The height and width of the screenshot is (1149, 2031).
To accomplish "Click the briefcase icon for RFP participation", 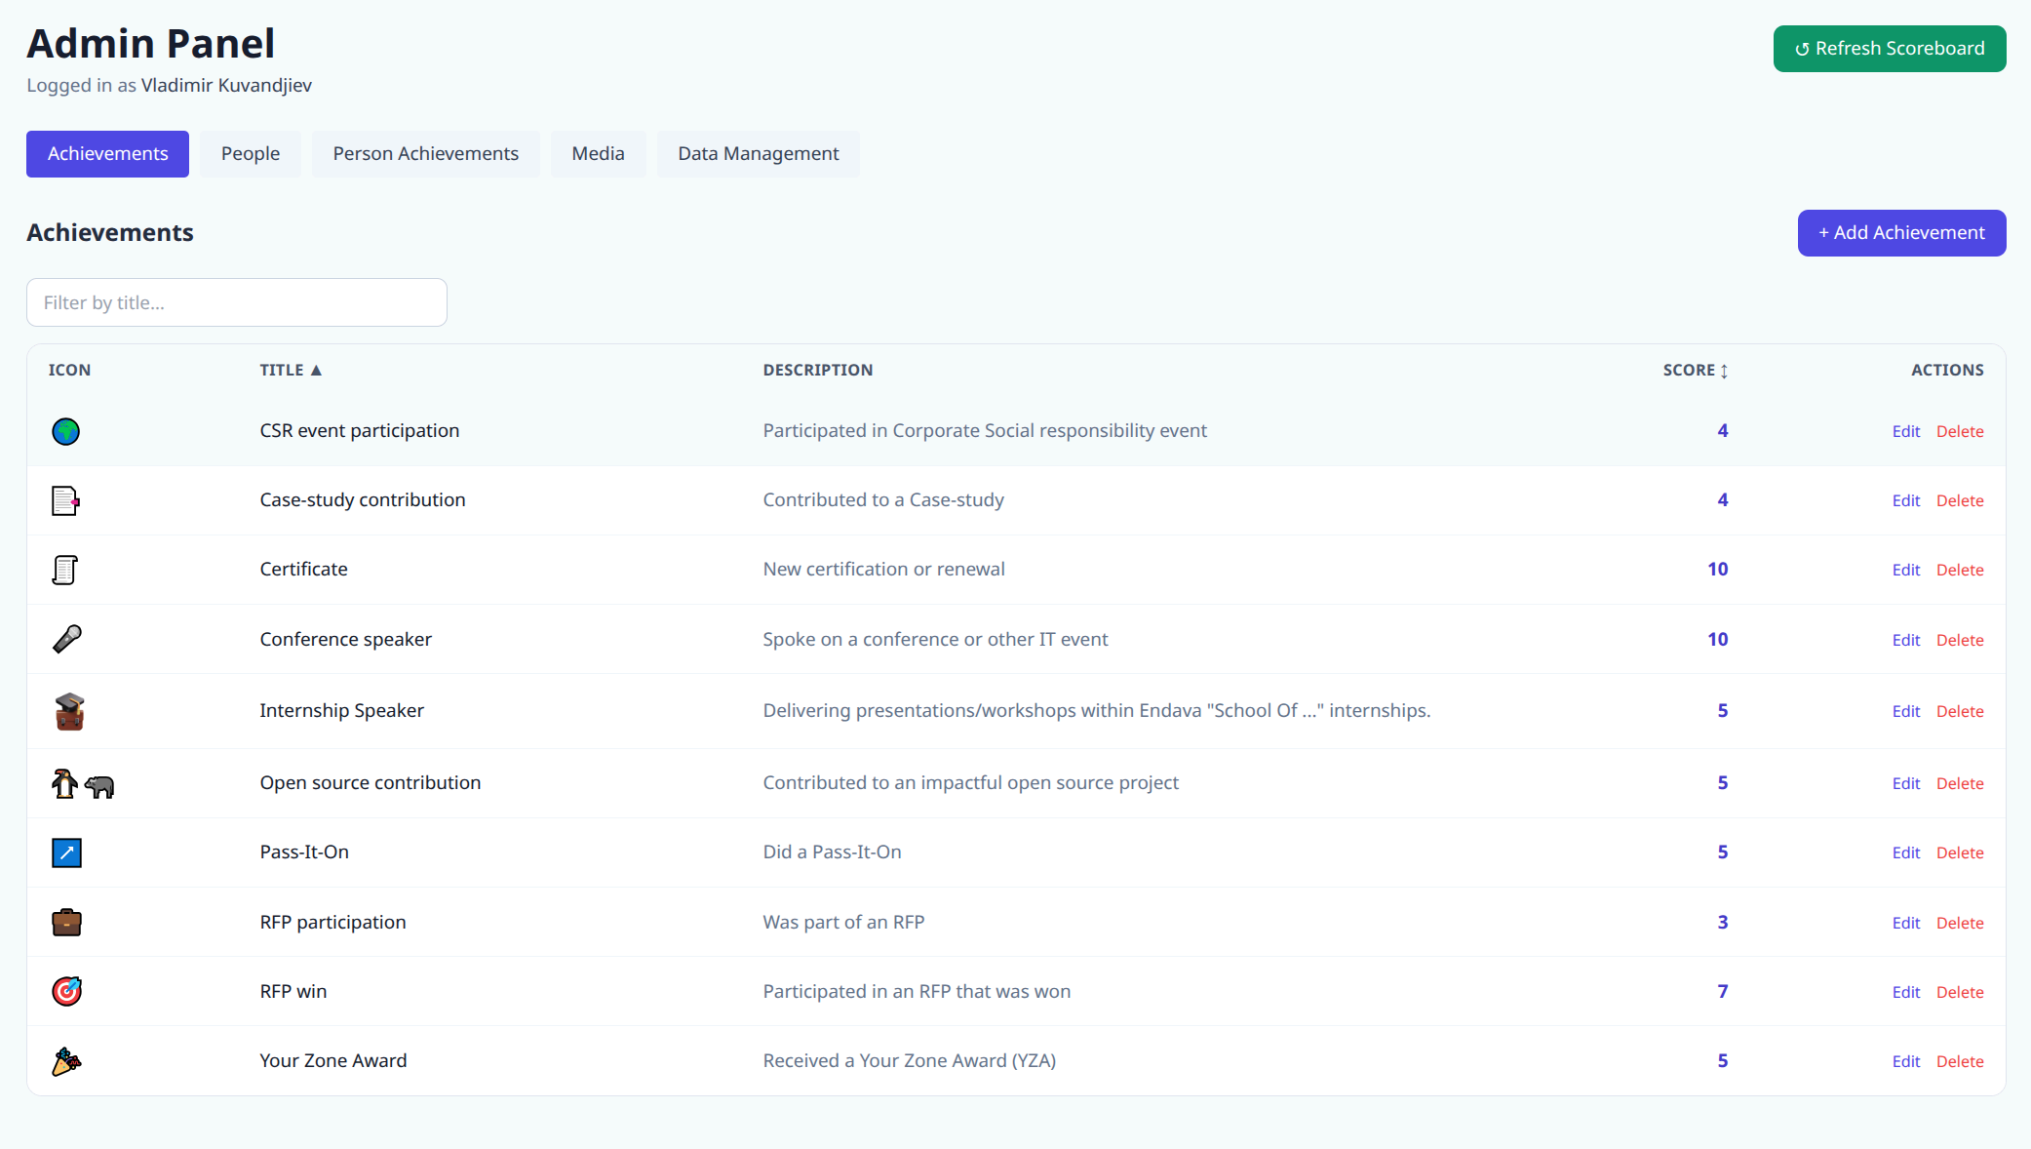I will (x=65, y=923).
